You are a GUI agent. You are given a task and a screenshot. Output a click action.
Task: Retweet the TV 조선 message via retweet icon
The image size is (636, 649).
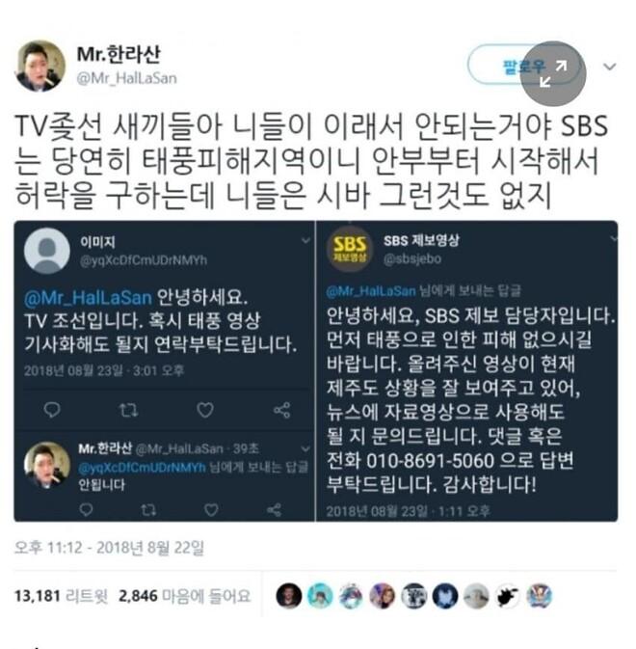click(x=128, y=410)
